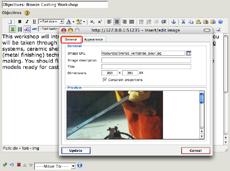Align text right
This screenshot has width=230, height=171.
point(125,22)
